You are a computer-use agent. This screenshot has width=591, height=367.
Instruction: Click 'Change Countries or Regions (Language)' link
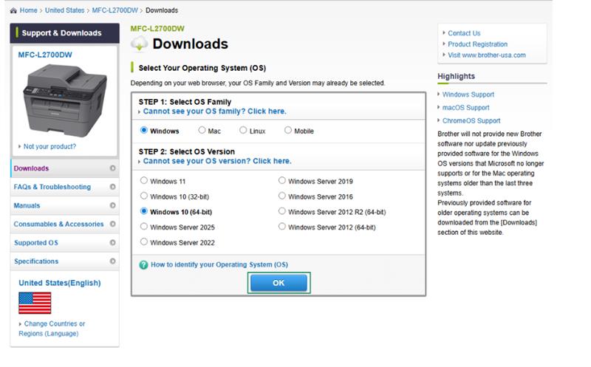52,329
